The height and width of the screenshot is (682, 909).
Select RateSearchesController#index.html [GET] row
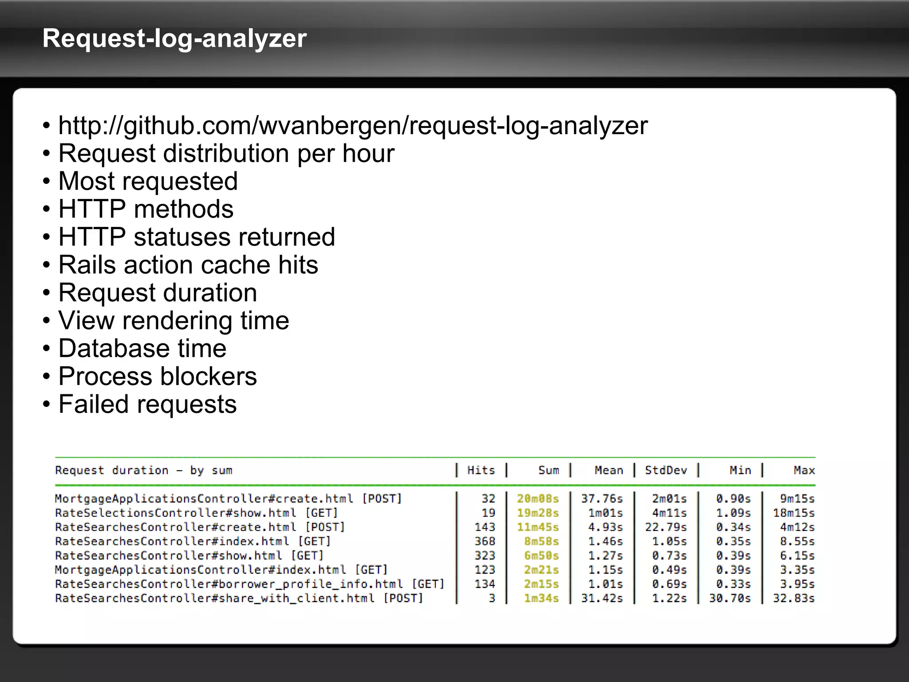435,541
